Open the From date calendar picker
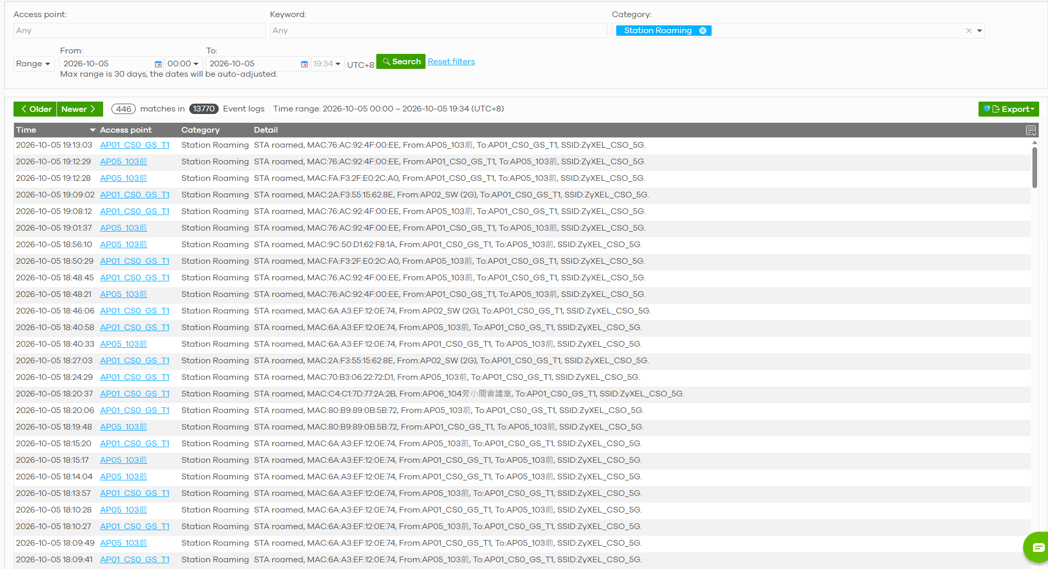The width and height of the screenshot is (1048, 569). coord(158,64)
